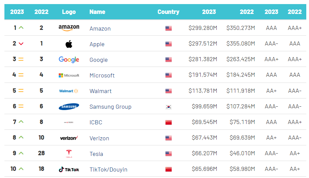
Task: Click the Verizon logo
Action: (69, 138)
